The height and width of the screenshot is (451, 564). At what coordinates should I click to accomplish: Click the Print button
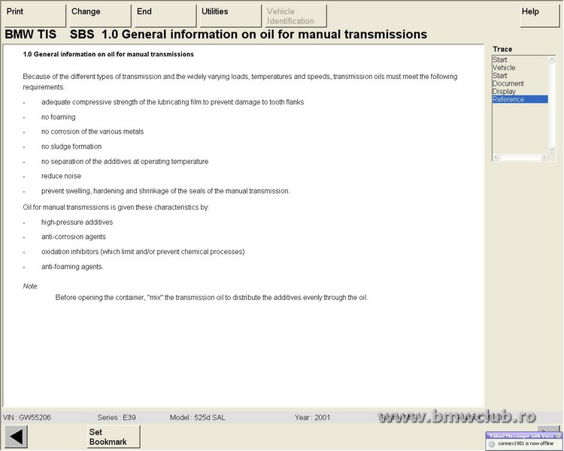click(35, 16)
